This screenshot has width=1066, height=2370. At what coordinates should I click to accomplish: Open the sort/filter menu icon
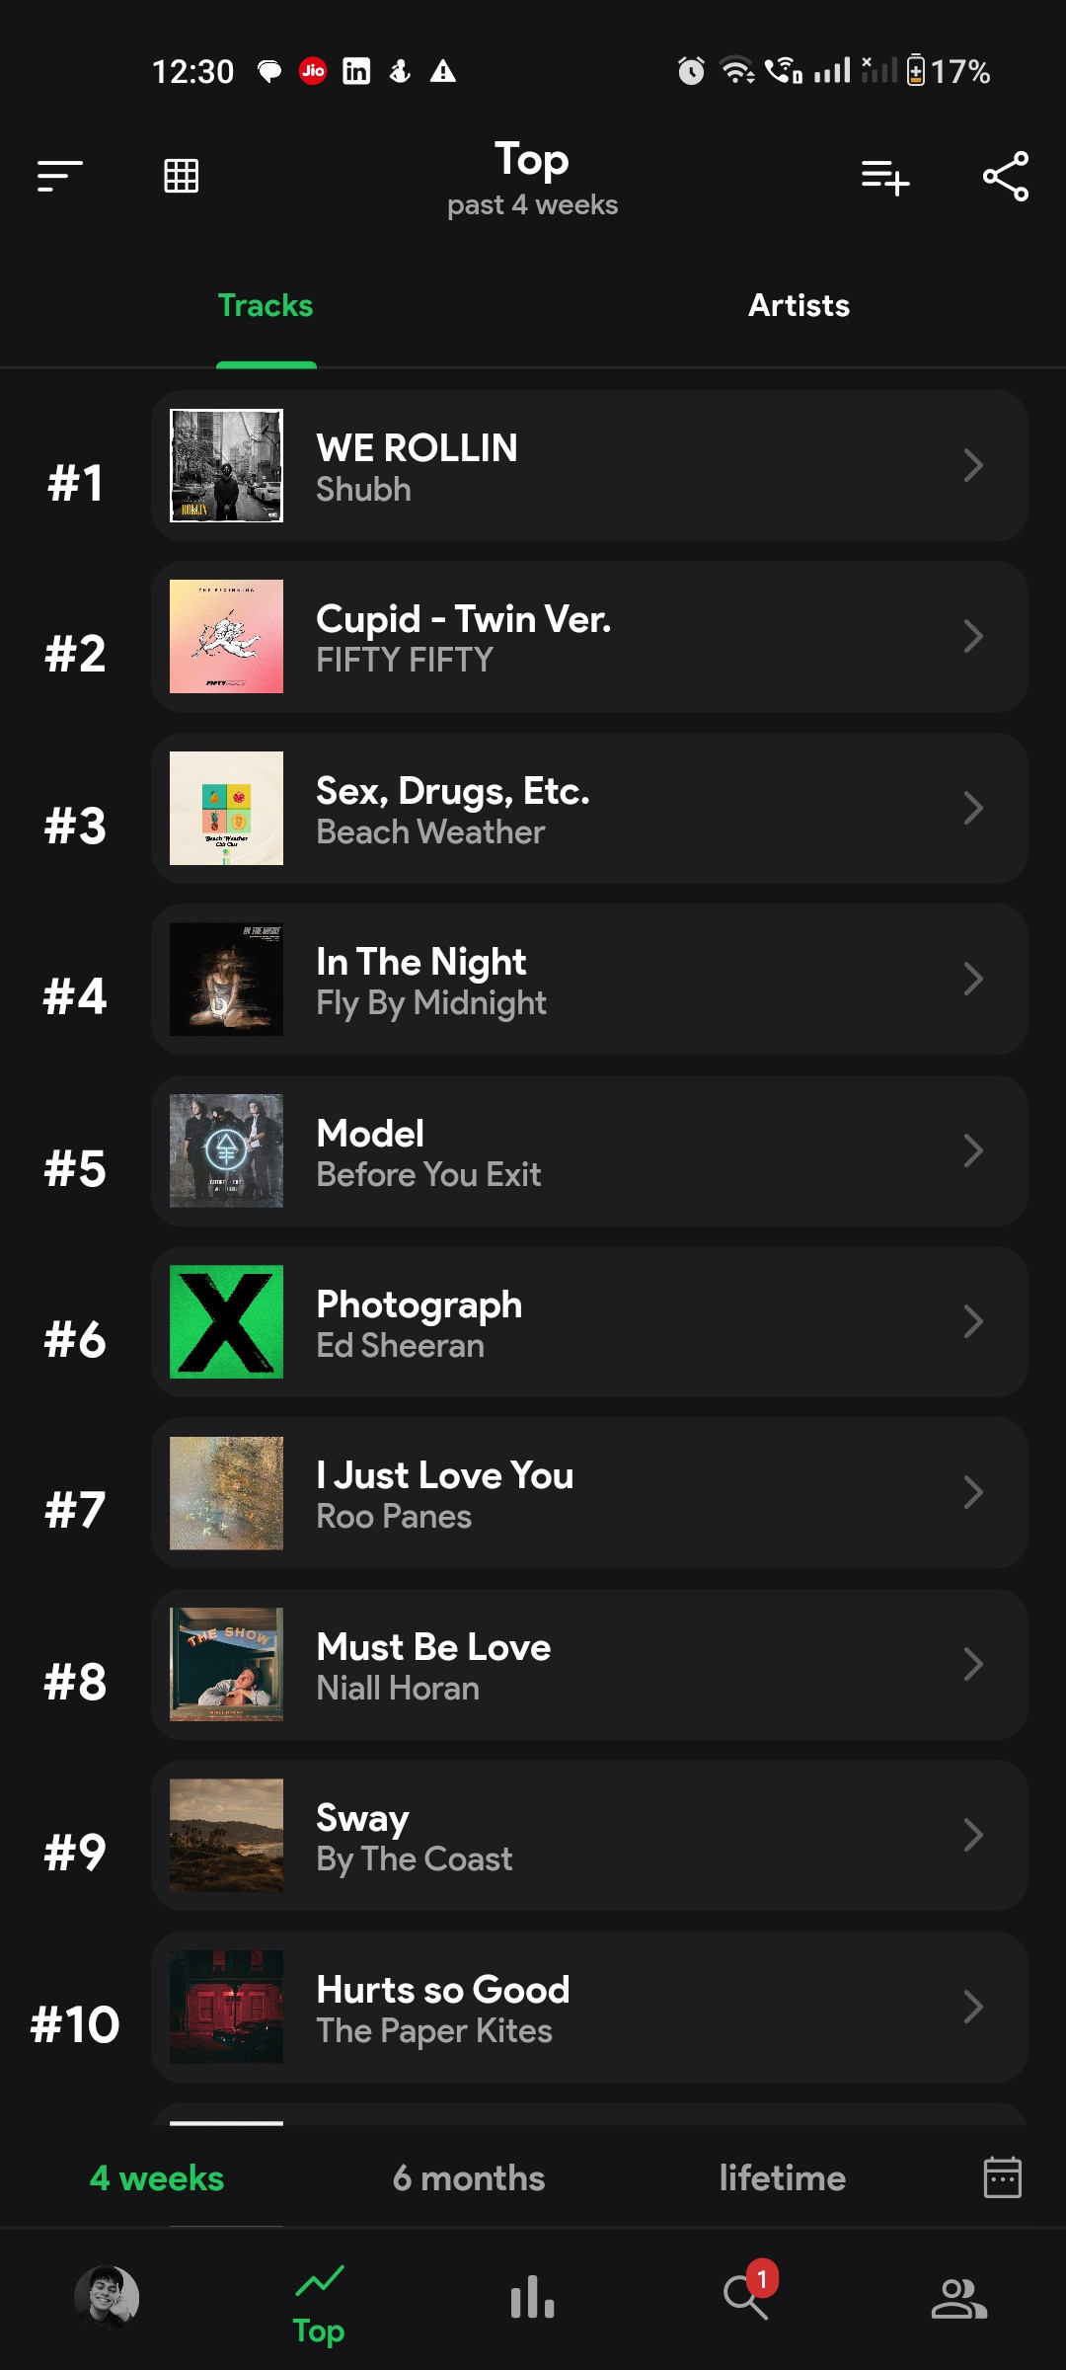coord(59,177)
